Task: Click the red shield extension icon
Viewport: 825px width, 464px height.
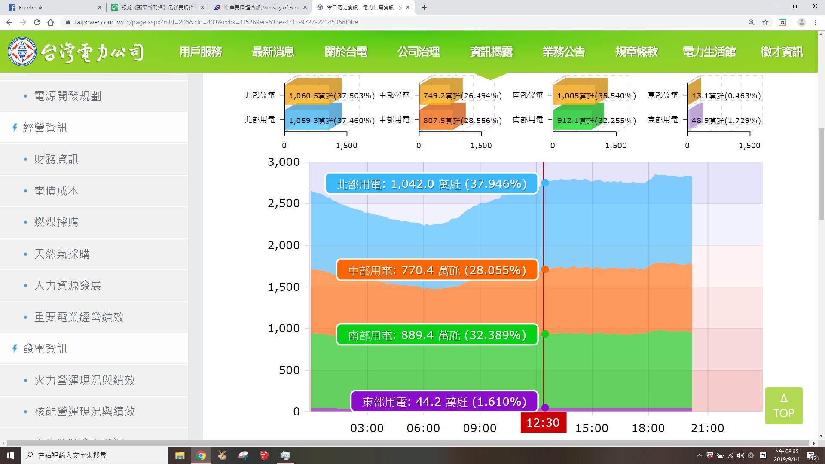Action: [782, 22]
